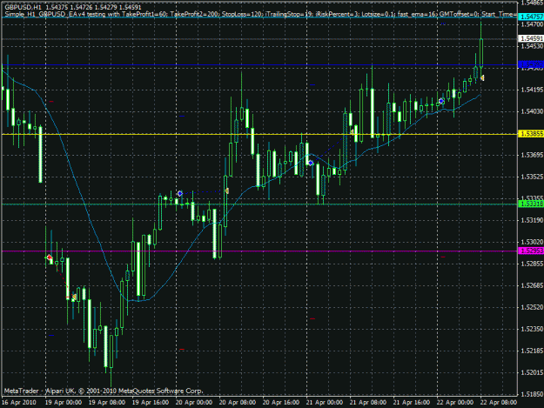Select the cyan horizontal line at 1.54757
This screenshot has height=408, width=544.
tap(259, 17)
